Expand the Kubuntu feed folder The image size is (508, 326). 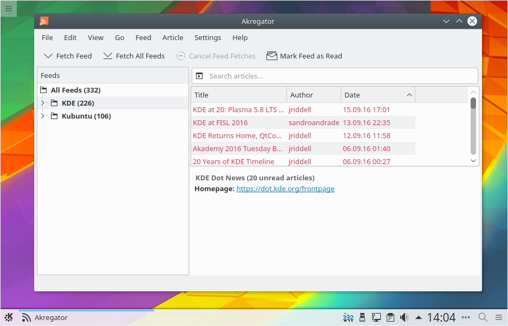(x=43, y=116)
